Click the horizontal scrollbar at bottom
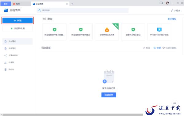 coord(73,114)
